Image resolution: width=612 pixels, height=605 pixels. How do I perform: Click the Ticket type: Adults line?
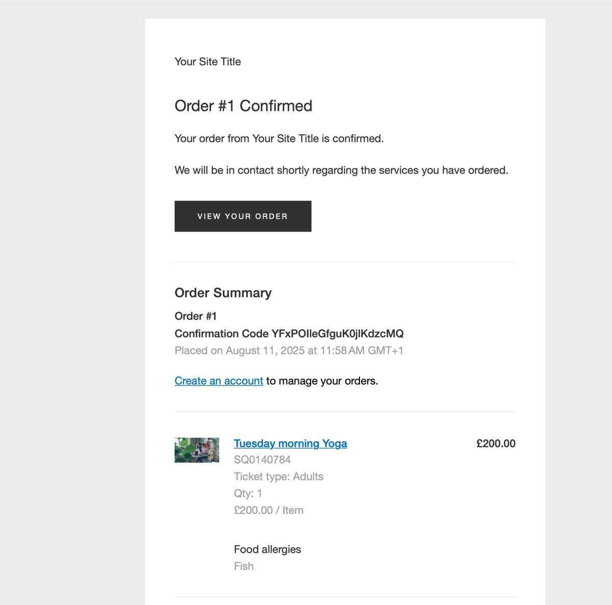tap(278, 476)
